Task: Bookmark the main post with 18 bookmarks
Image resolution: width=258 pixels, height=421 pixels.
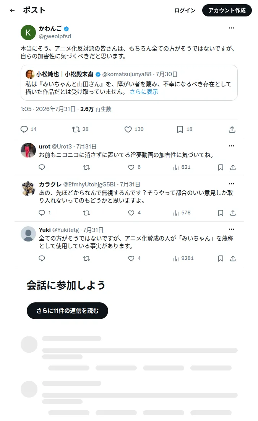Action: click(x=185, y=129)
